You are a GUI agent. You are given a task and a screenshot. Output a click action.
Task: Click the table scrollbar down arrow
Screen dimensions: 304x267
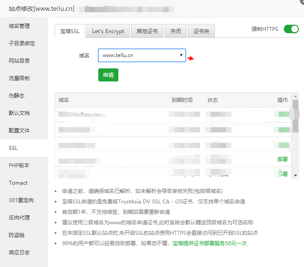[295, 176]
